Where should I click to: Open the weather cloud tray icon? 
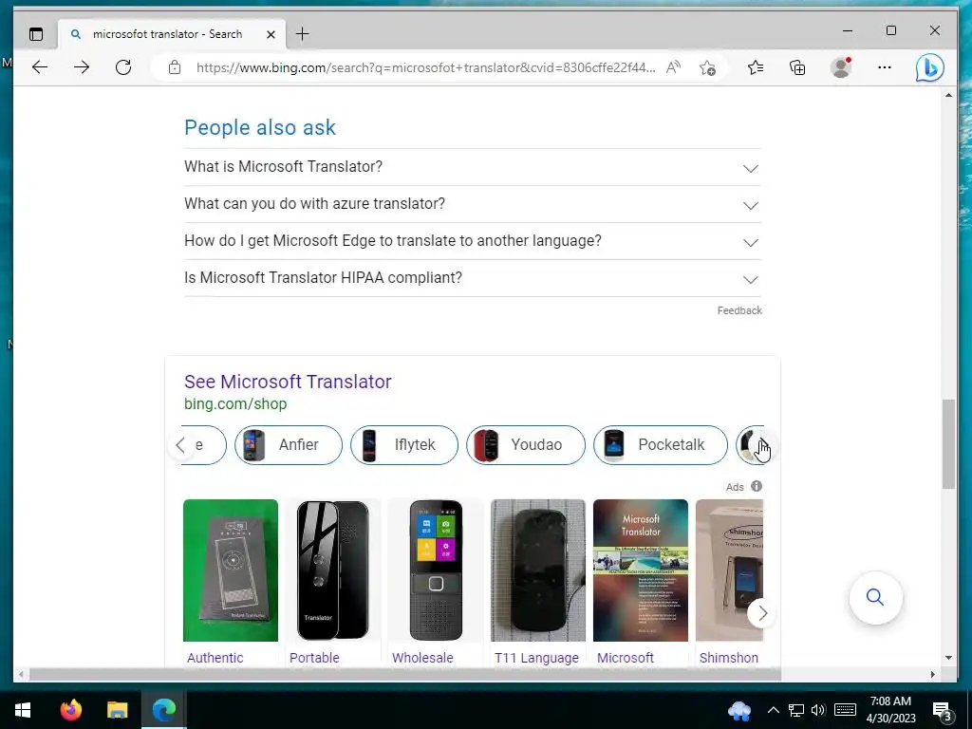click(x=738, y=711)
